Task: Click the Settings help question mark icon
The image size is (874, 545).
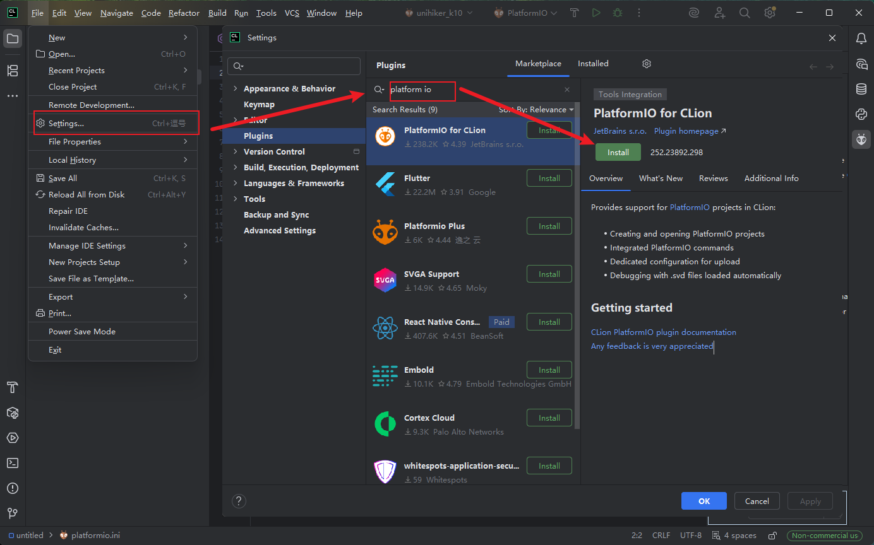Action: 238,501
